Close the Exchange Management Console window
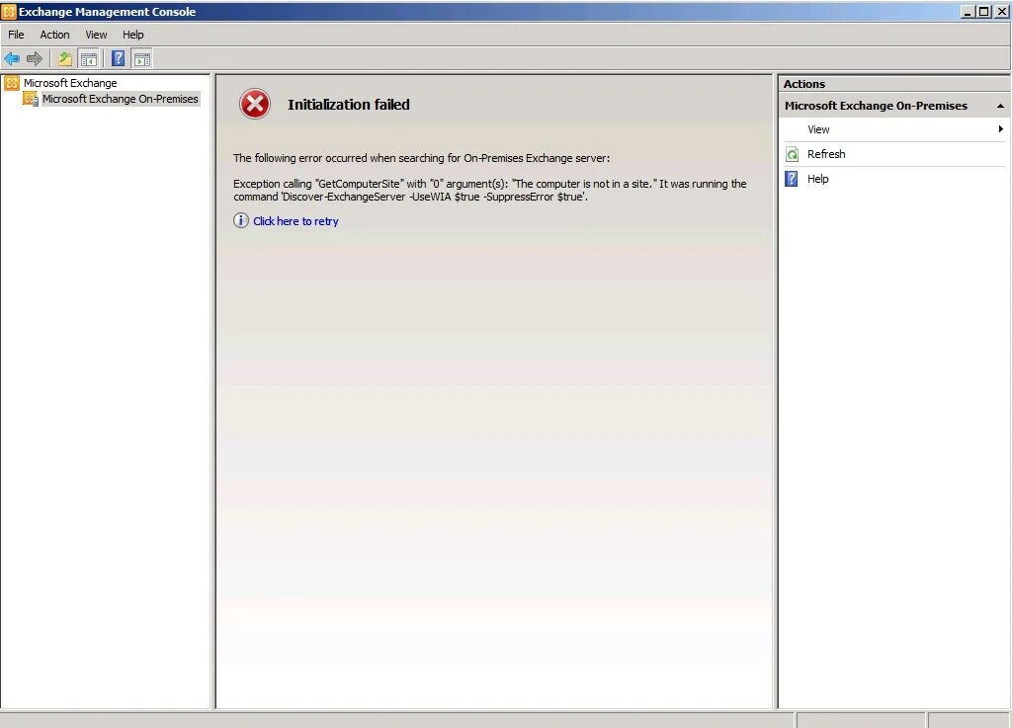The width and height of the screenshot is (1013, 728). tap(1001, 12)
